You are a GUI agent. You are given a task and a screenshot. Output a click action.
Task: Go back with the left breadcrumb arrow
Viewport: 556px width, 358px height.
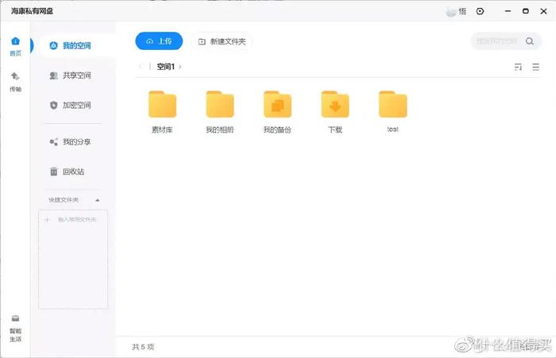(140, 67)
